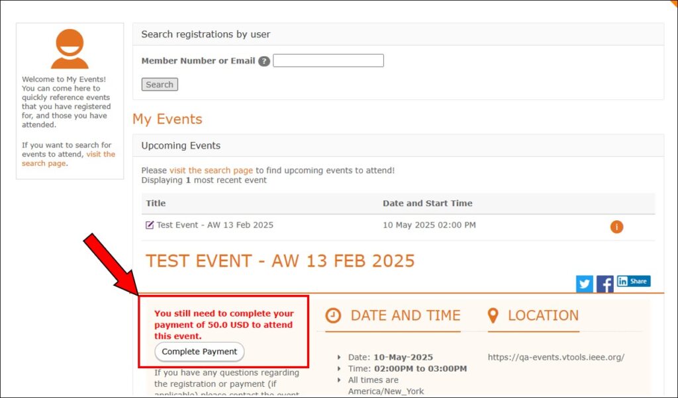Click the Date and Start Time column header
The height and width of the screenshot is (398, 678).
(427, 203)
